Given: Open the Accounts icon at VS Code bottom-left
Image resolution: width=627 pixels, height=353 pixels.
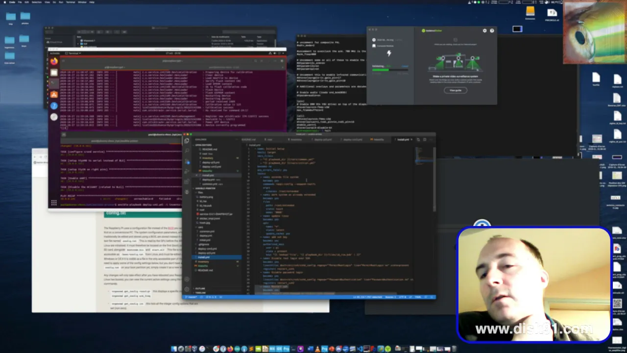Looking at the screenshot, I should pyautogui.click(x=187, y=279).
